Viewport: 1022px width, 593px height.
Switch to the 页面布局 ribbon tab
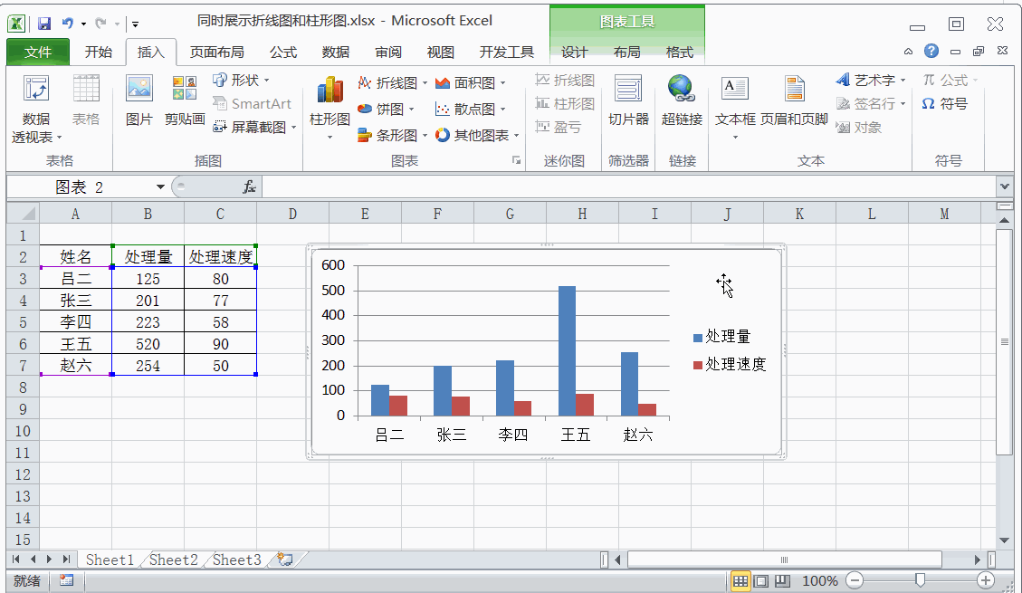pyautogui.click(x=217, y=53)
